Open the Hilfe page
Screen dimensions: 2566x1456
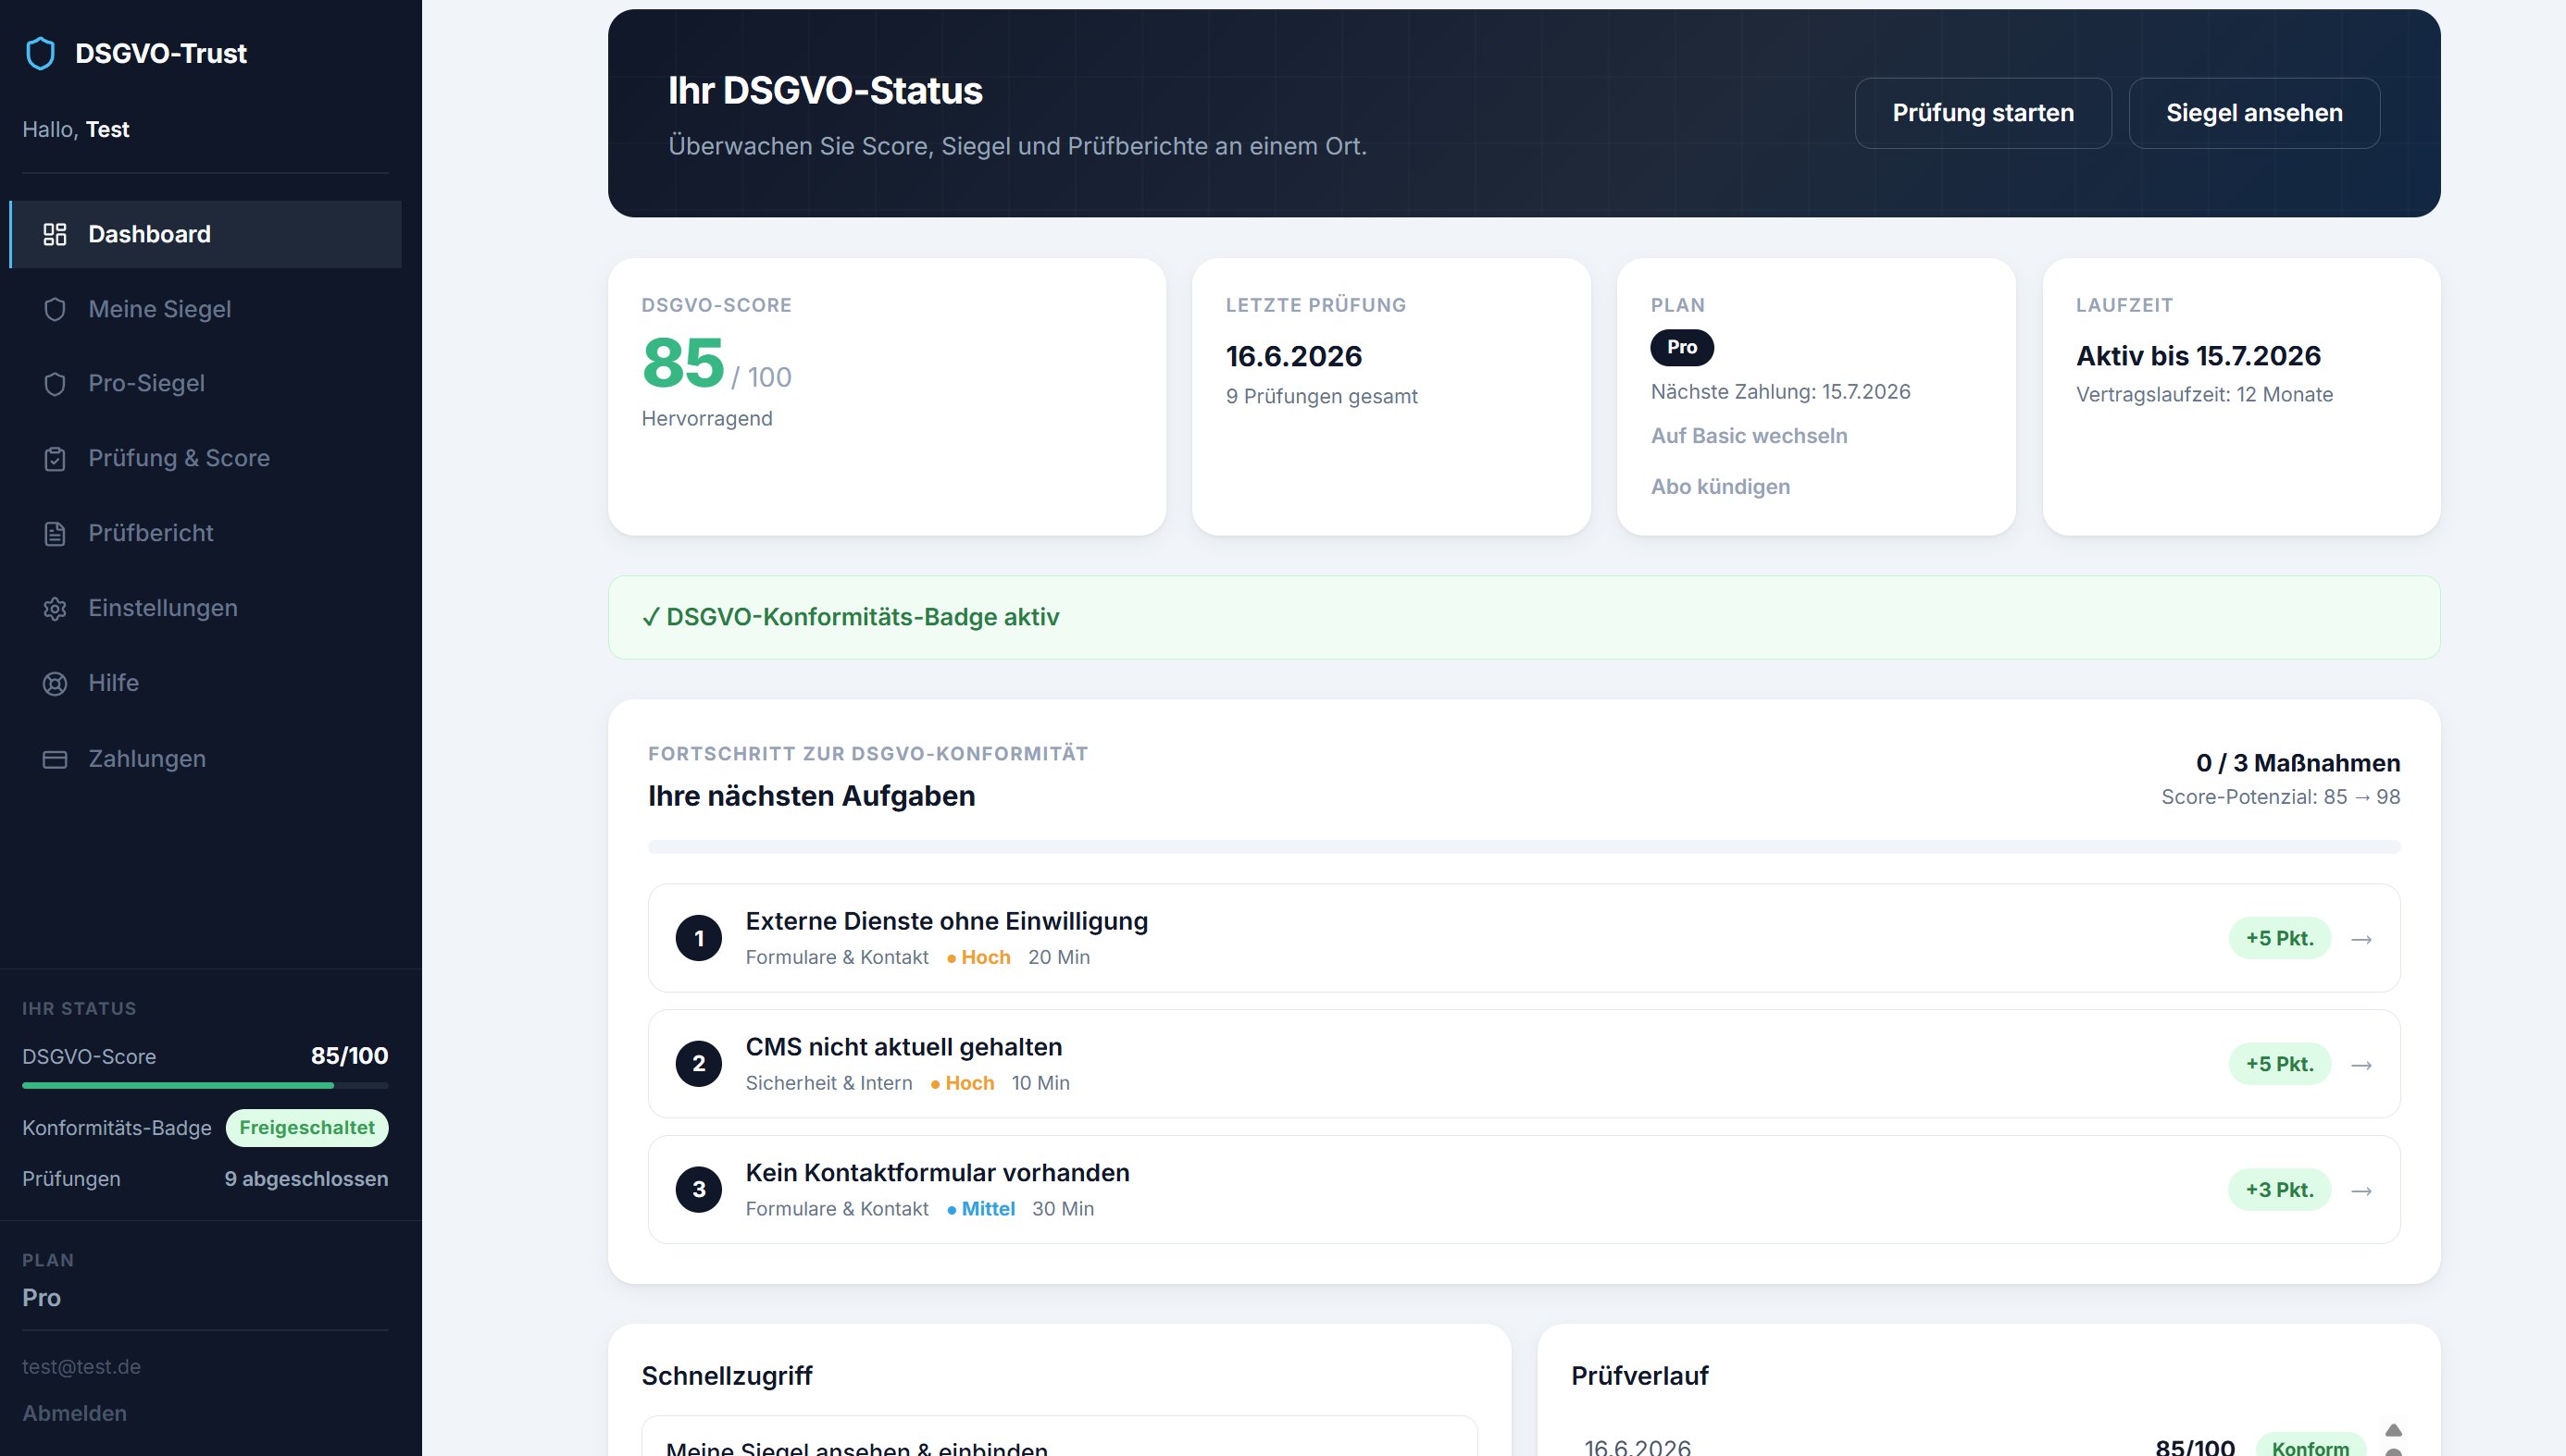tap(206, 684)
